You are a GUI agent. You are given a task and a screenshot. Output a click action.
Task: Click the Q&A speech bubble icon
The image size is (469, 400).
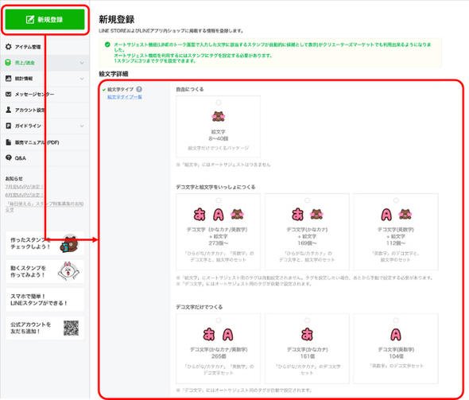click(x=9, y=157)
